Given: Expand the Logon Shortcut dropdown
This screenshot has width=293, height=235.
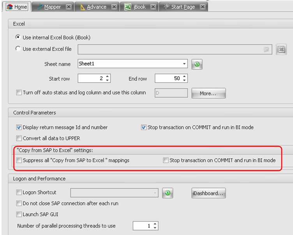Looking at the screenshot, I should point(155,193).
